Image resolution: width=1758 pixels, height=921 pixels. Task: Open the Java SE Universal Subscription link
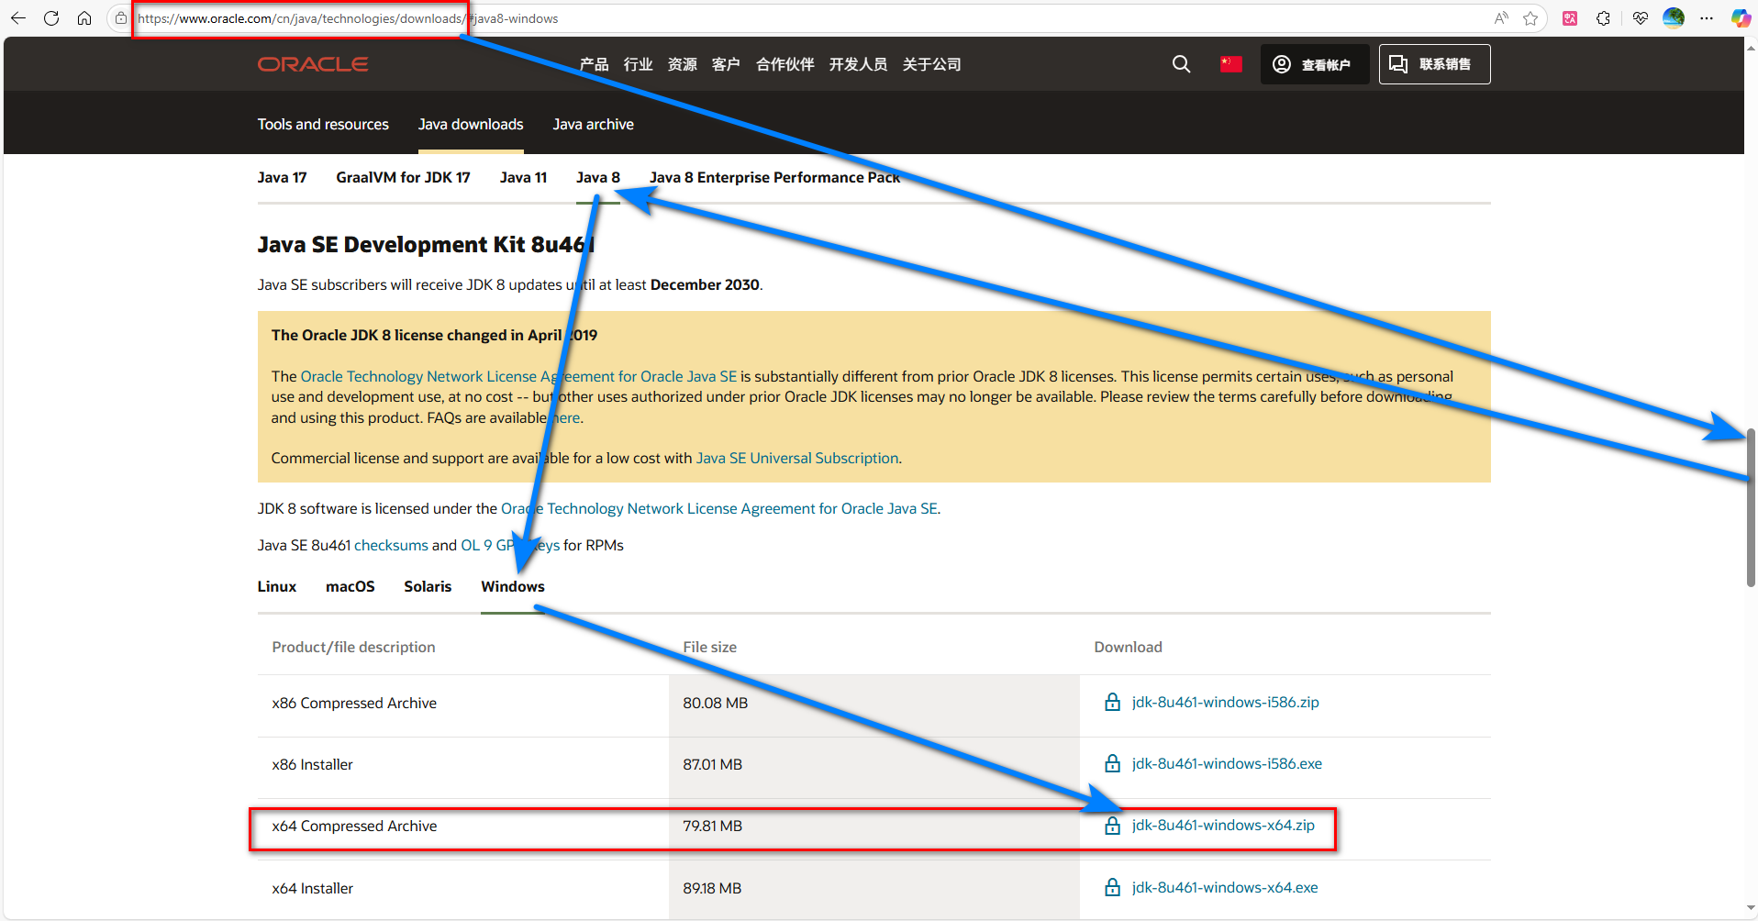pyautogui.click(x=797, y=458)
